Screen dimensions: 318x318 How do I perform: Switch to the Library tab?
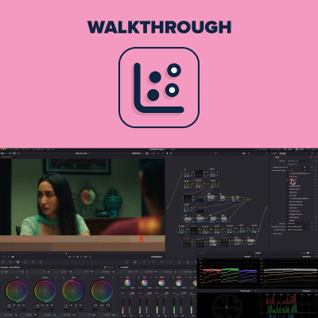coord(274,153)
